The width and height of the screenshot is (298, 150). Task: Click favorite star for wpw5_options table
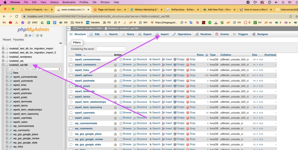coord(115,75)
